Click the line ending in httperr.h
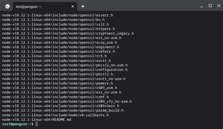Screen dimensions: 223x129 (59, 29)
